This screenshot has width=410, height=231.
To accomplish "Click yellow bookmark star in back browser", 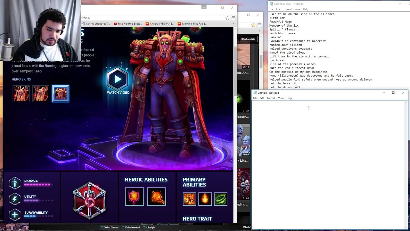I will [253, 25].
